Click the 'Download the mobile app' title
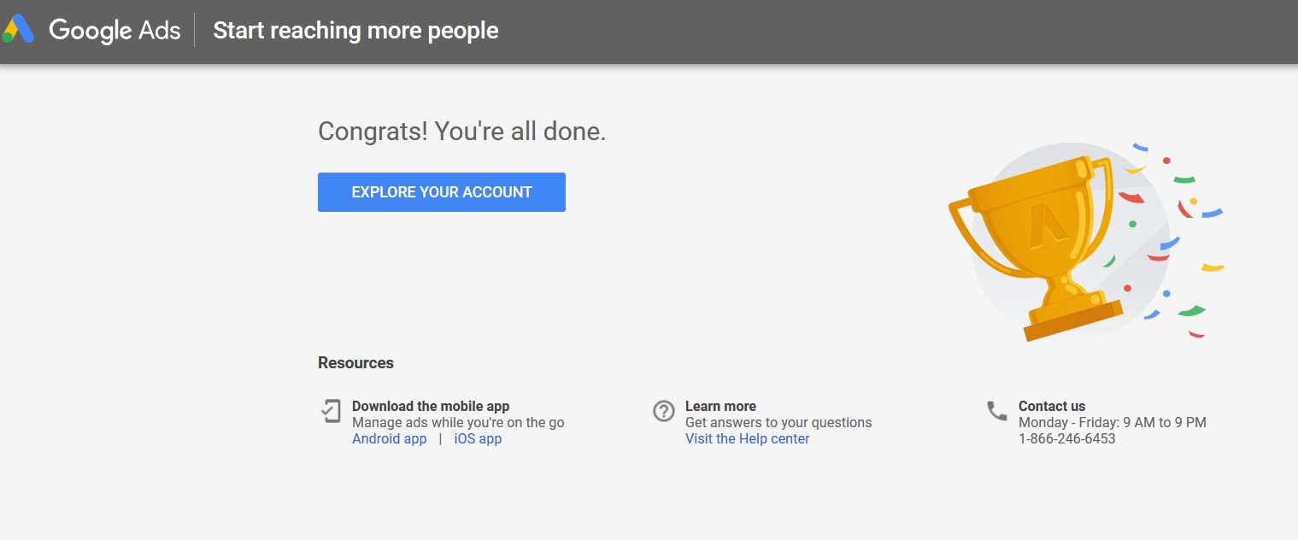This screenshot has height=540, width=1298. click(431, 407)
